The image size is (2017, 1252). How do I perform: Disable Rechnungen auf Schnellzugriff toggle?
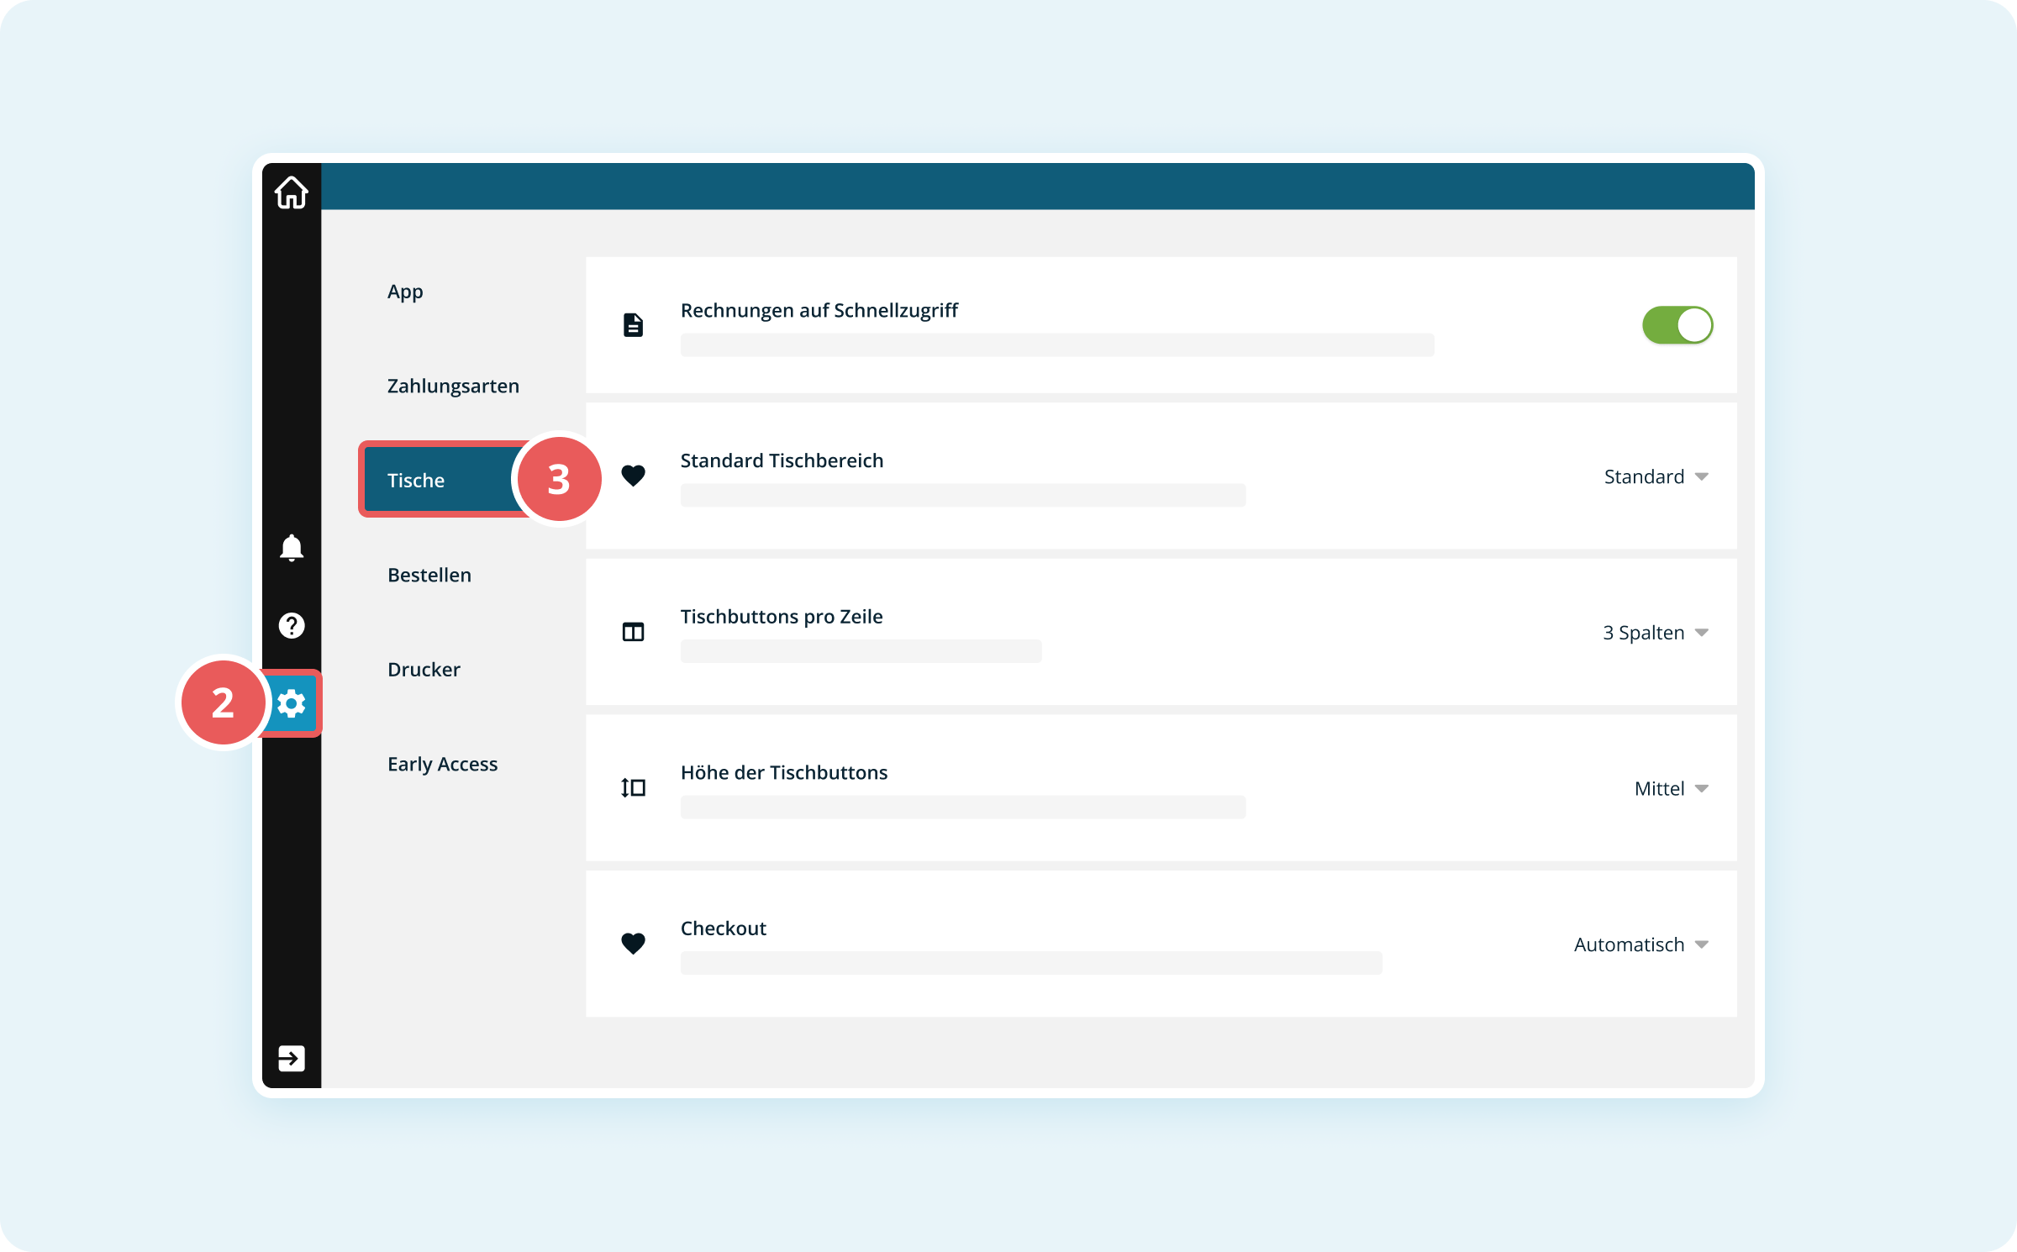click(x=1677, y=325)
